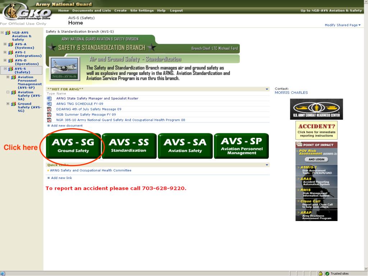Image resolution: width=368 pixels, height=276 pixels.
Task: Open DDARNG 4th of July Safety Message 09
Action: (x=89, y=109)
